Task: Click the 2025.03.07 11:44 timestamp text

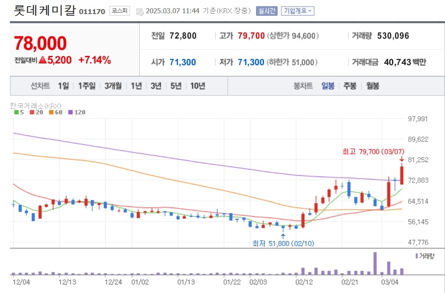Action: tap(172, 11)
